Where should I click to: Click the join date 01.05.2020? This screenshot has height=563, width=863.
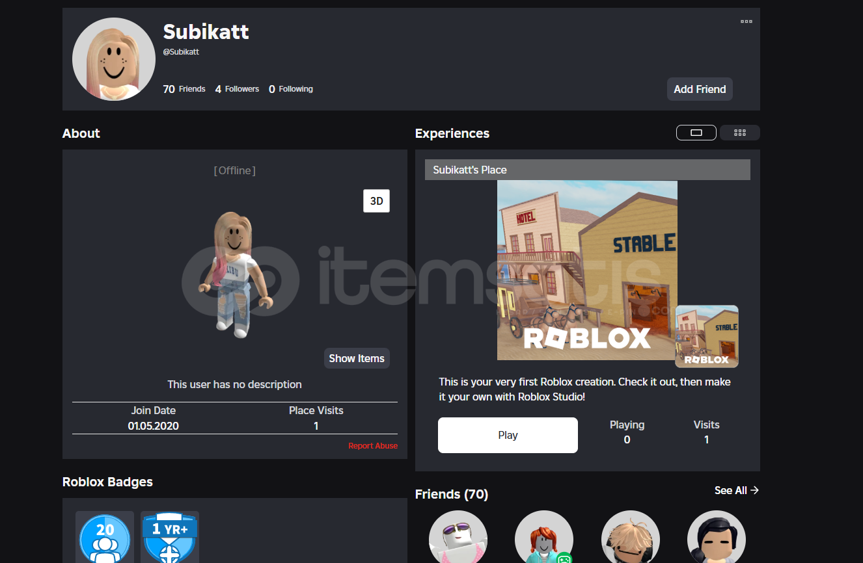coord(154,426)
